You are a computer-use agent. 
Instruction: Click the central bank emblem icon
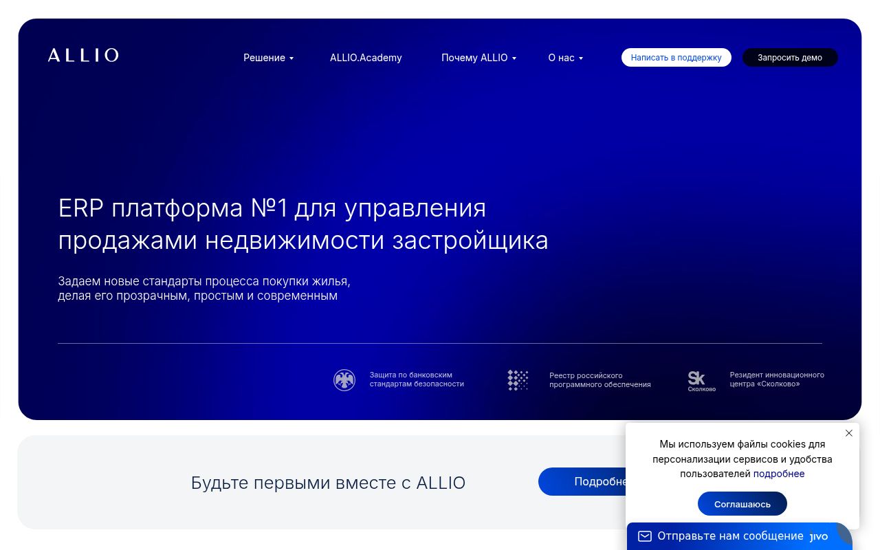tap(344, 380)
